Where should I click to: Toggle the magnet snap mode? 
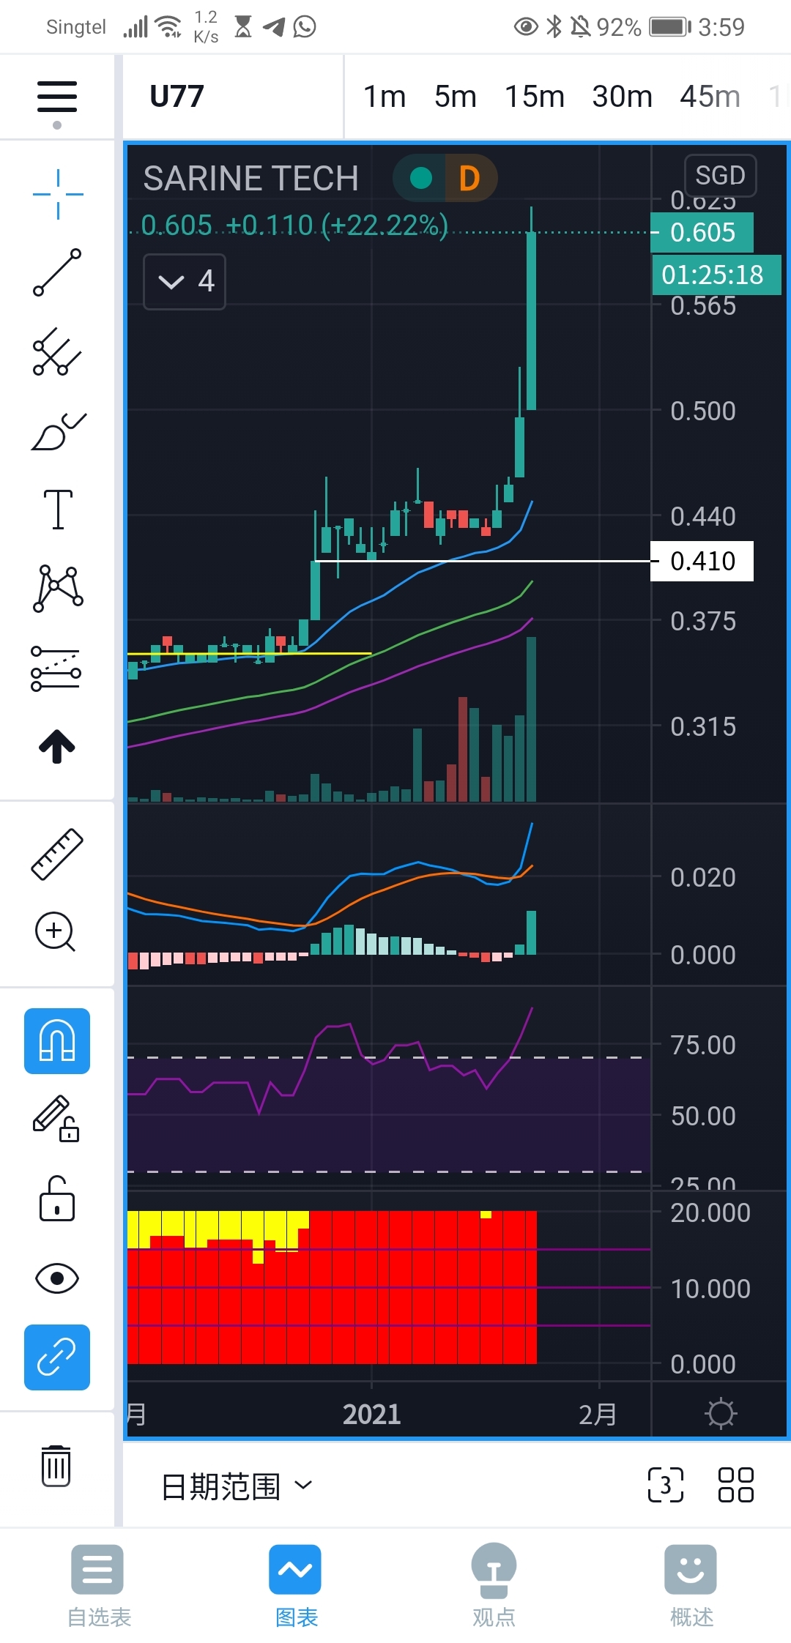click(x=57, y=1040)
